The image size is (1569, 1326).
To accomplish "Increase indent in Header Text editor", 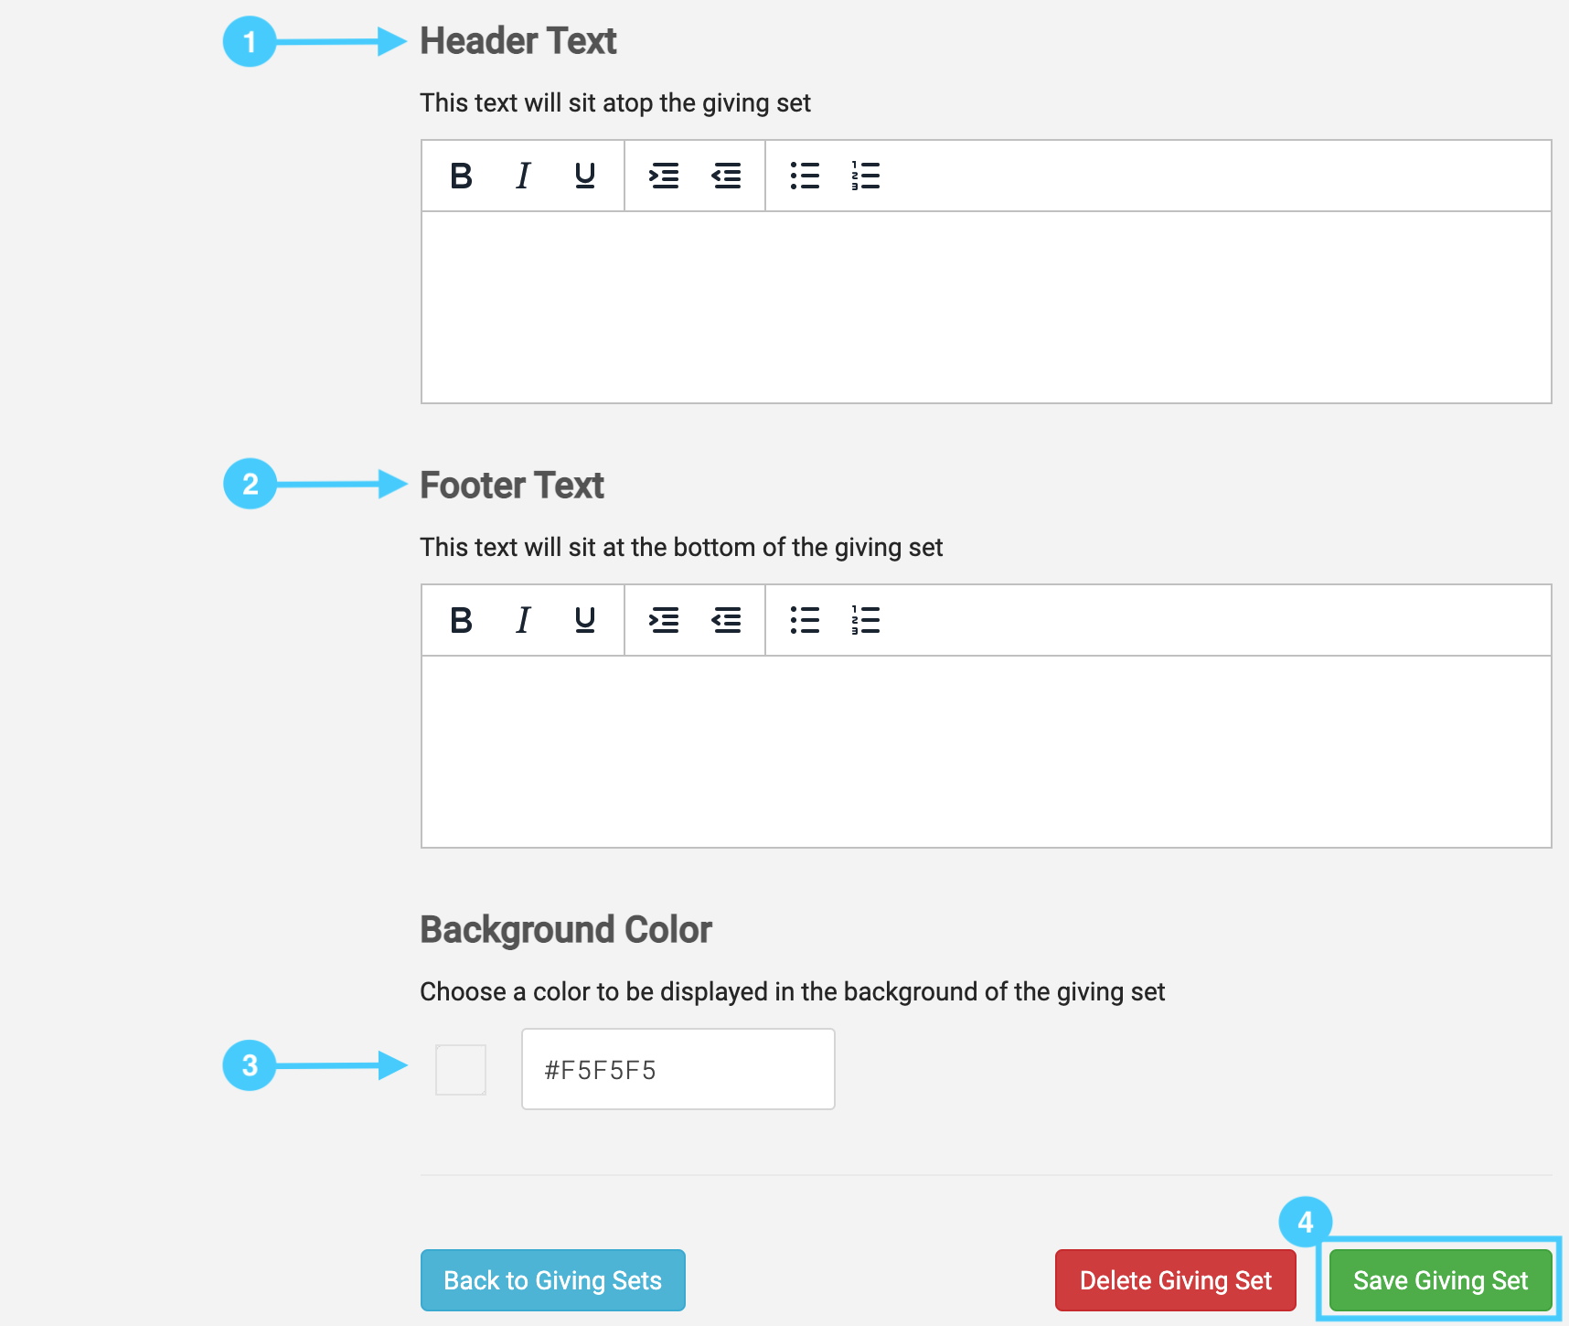I will (664, 176).
